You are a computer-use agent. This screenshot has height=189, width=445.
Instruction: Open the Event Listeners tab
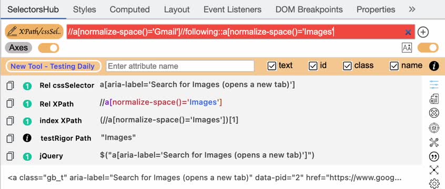coord(232,9)
